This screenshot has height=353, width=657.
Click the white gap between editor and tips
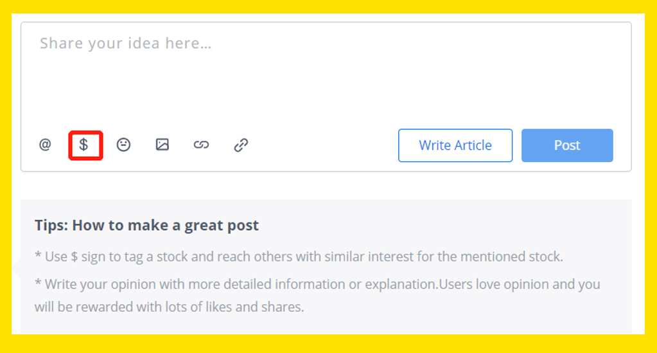click(326, 186)
